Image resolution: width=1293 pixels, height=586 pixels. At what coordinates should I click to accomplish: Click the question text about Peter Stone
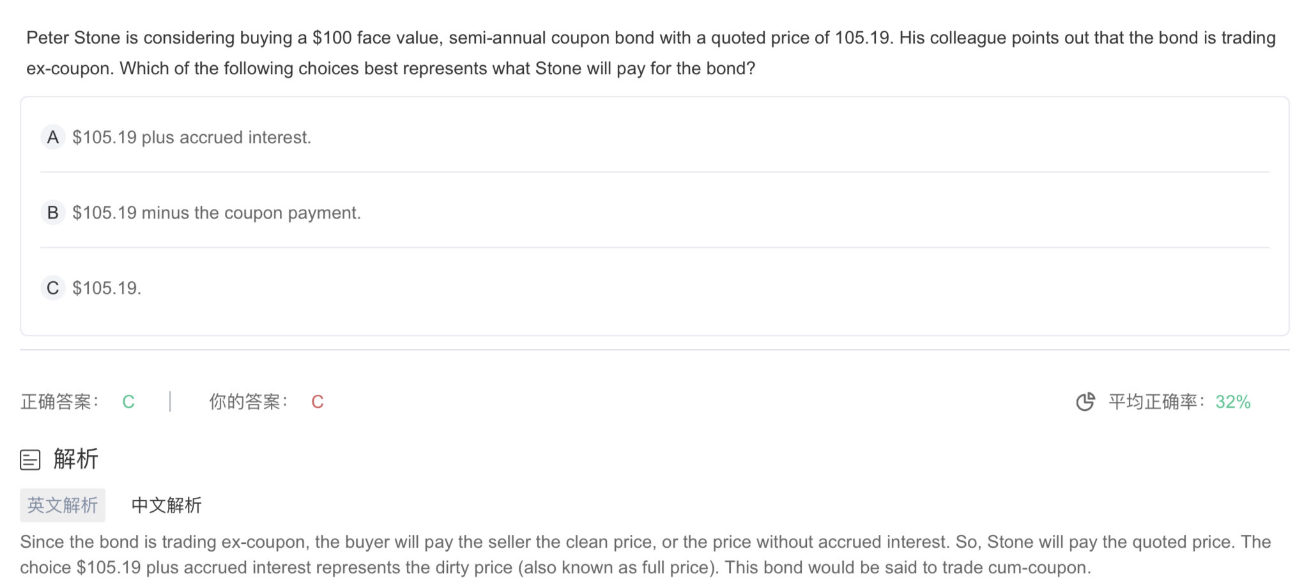(x=651, y=53)
